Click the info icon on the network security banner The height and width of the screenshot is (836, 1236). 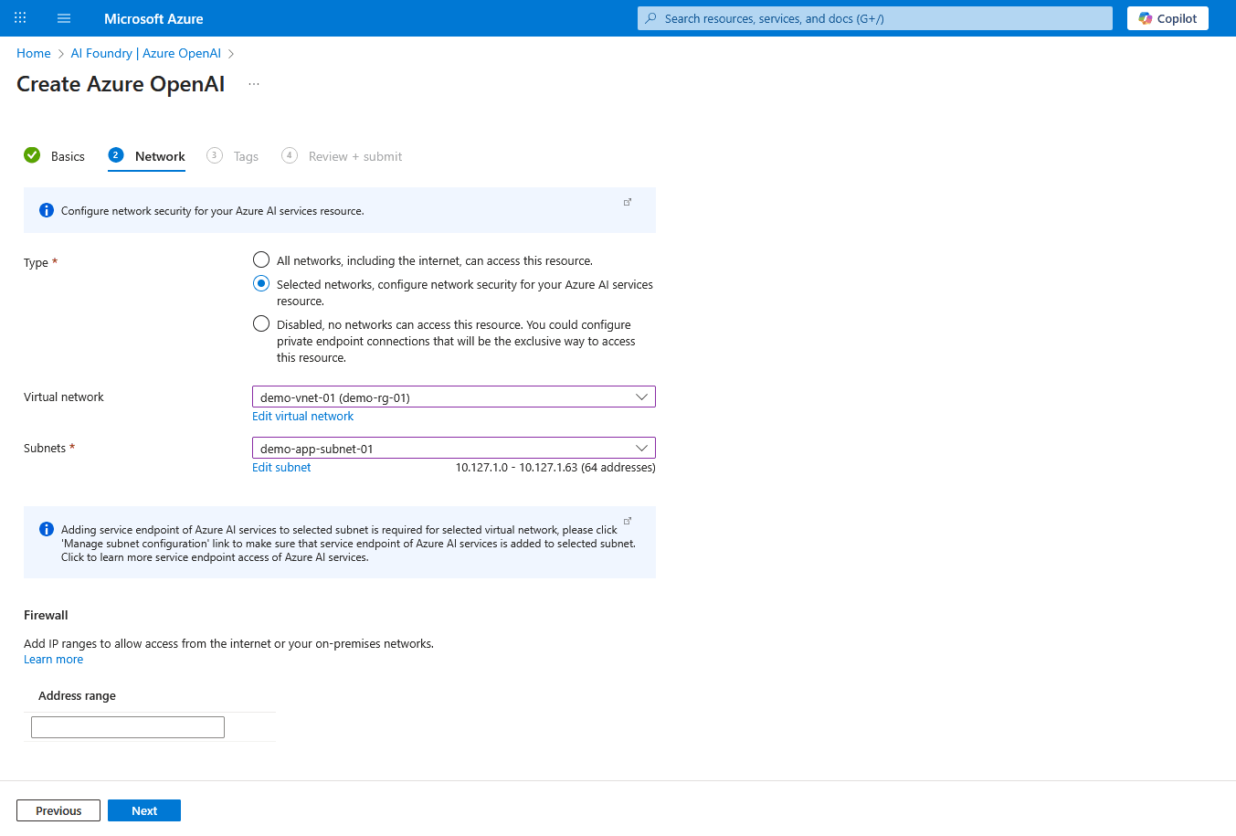tap(46, 210)
